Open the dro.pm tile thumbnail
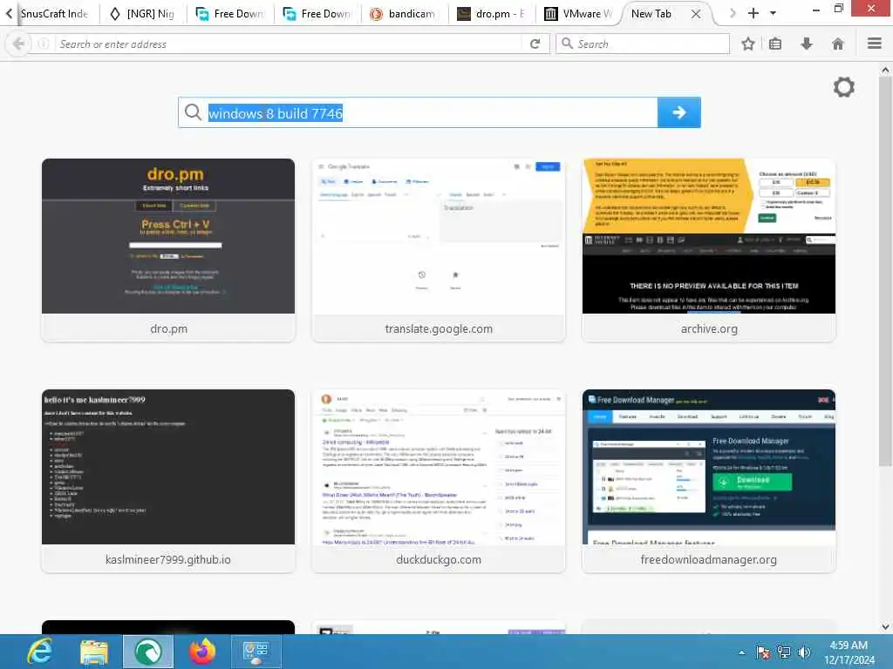The image size is (893, 669). [x=168, y=236]
